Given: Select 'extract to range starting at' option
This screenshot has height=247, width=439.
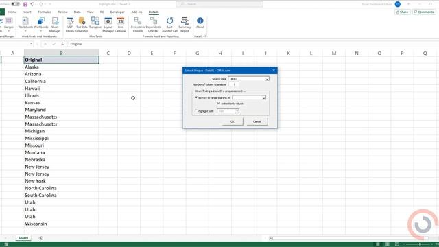Looking at the screenshot, I should [x=196, y=97].
